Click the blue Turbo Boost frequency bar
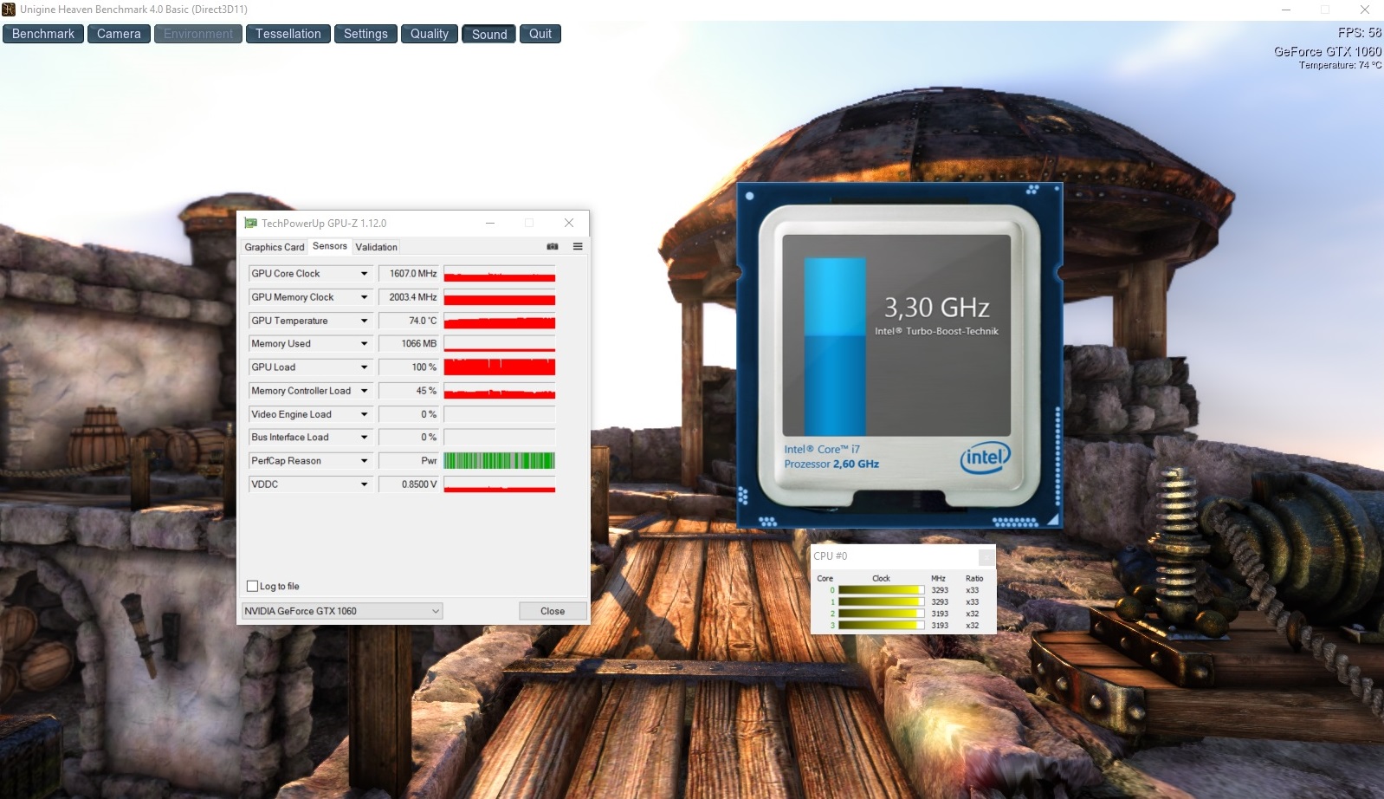This screenshot has height=799, width=1384. pyautogui.click(x=835, y=346)
